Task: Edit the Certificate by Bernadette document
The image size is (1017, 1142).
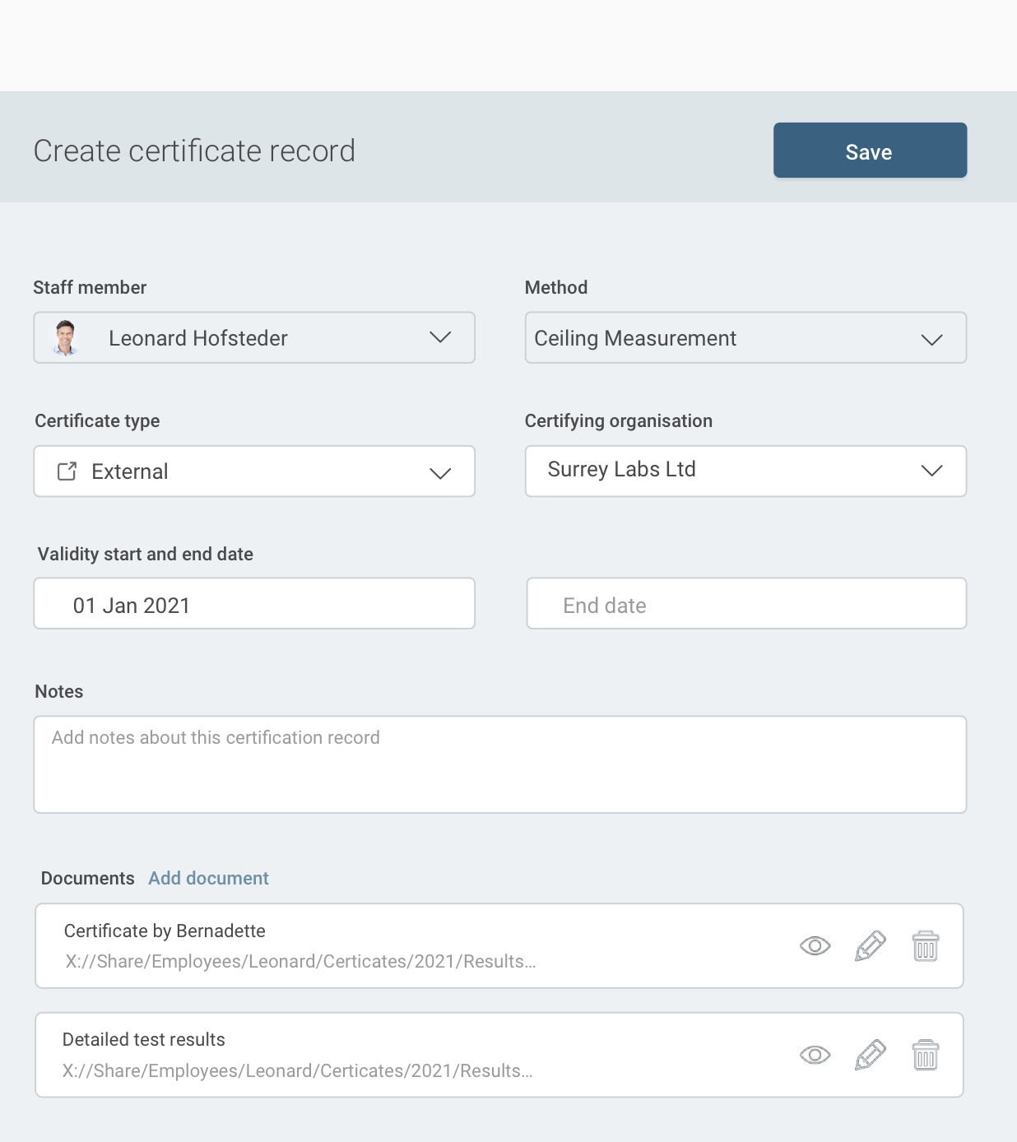Action: point(871,946)
